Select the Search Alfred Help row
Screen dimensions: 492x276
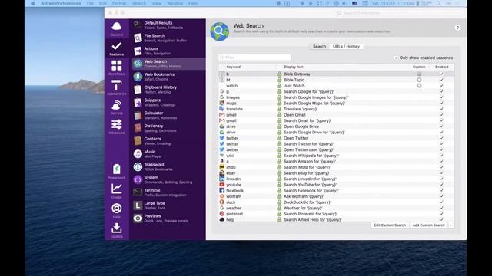point(336,220)
